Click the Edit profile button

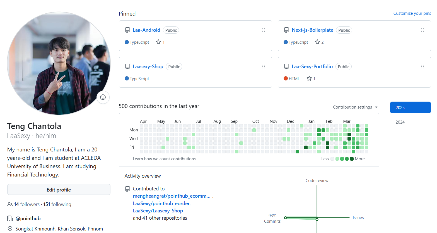59,189
